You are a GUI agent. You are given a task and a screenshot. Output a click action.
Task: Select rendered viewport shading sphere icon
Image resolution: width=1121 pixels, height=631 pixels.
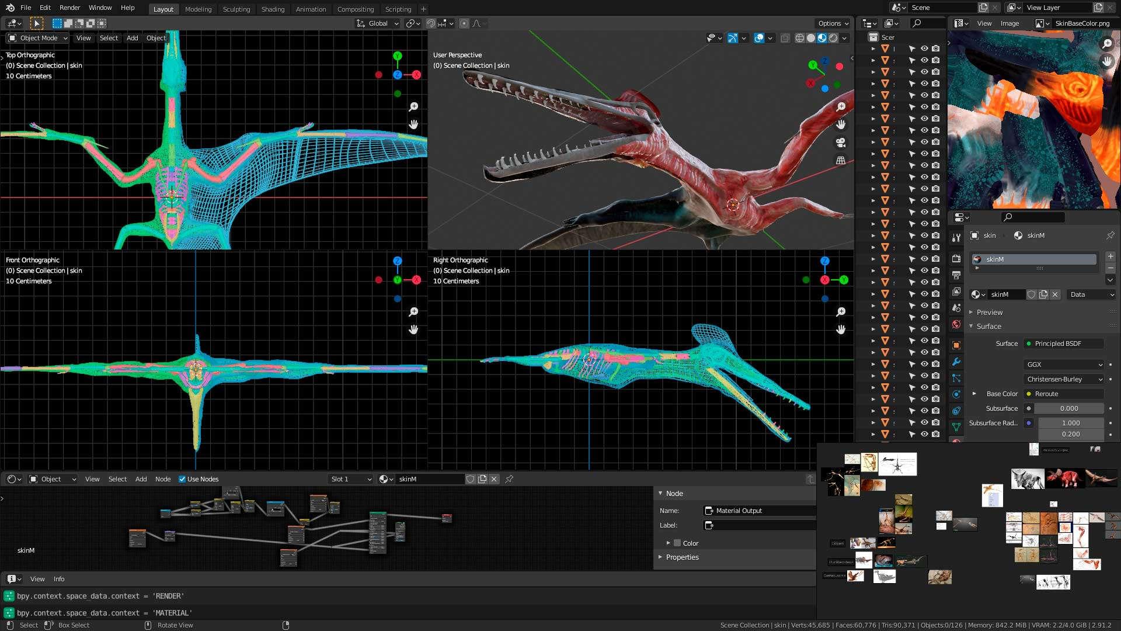(x=833, y=38)
